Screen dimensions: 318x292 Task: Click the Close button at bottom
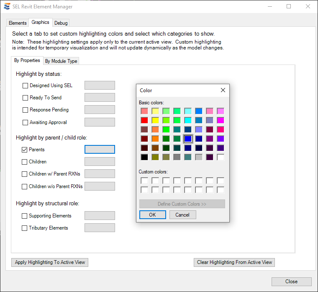point(292,282)
